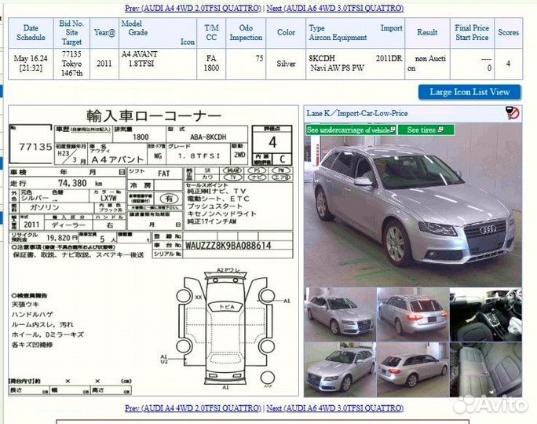The image size is (537, 424).
Task: Select the Silver color cell
Action: (x=286, y=64)
